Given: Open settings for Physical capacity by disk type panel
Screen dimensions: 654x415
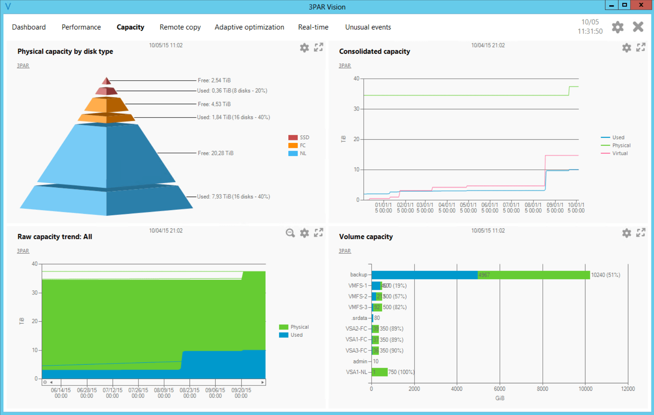Looking at the screenshot, I should [304, 48].
